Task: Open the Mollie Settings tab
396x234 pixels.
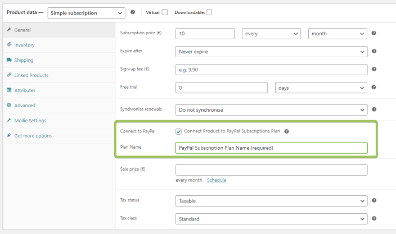Action: (x=30, y=121)
